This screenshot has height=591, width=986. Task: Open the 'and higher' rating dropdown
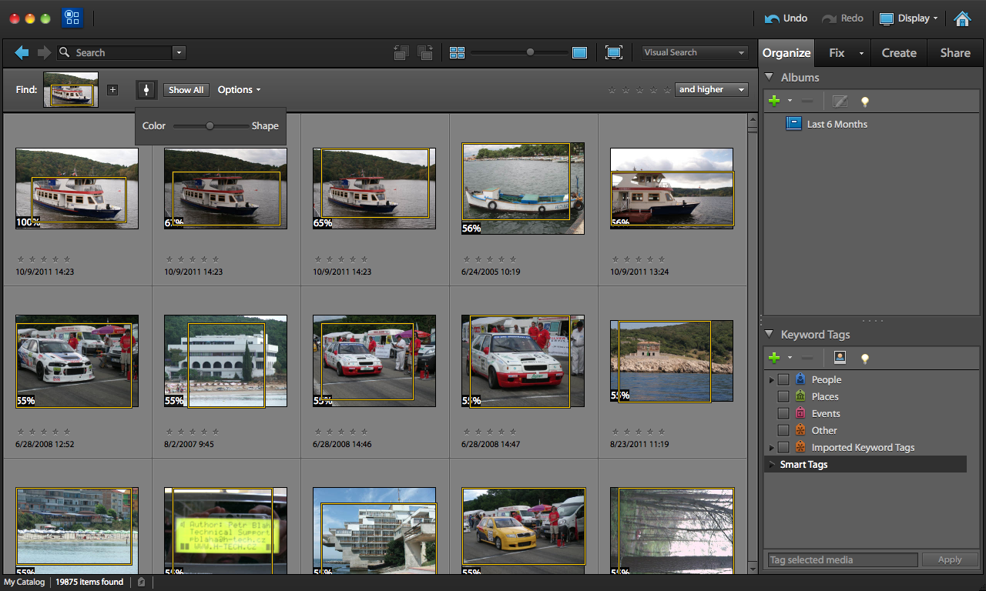coord(712,89)
